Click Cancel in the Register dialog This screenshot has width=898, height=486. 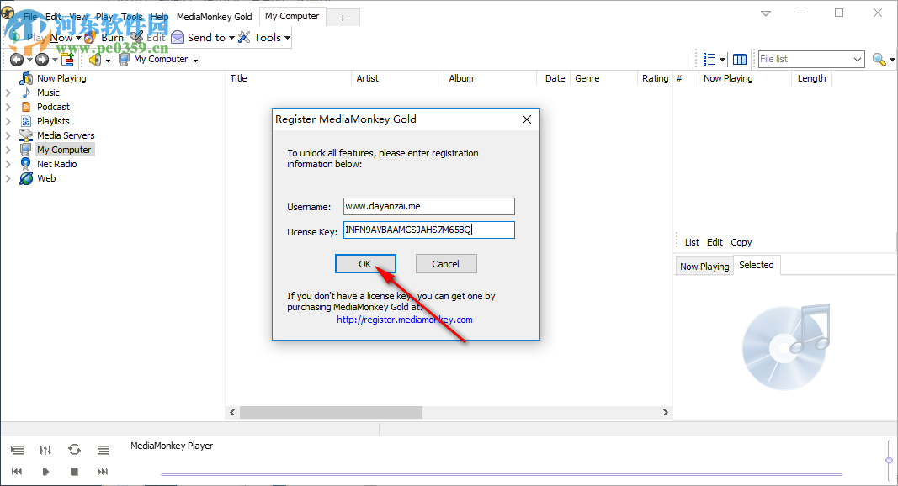445,264
